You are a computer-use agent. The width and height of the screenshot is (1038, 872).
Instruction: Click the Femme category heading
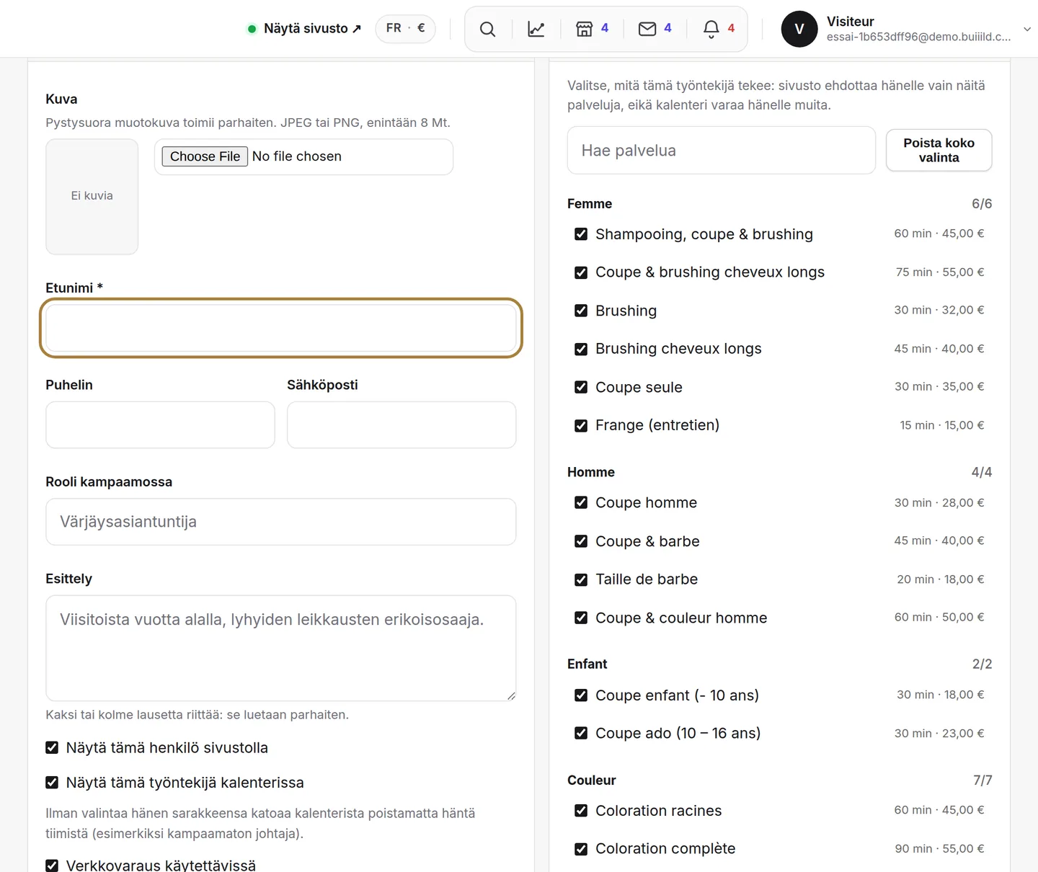coord(590,204)
